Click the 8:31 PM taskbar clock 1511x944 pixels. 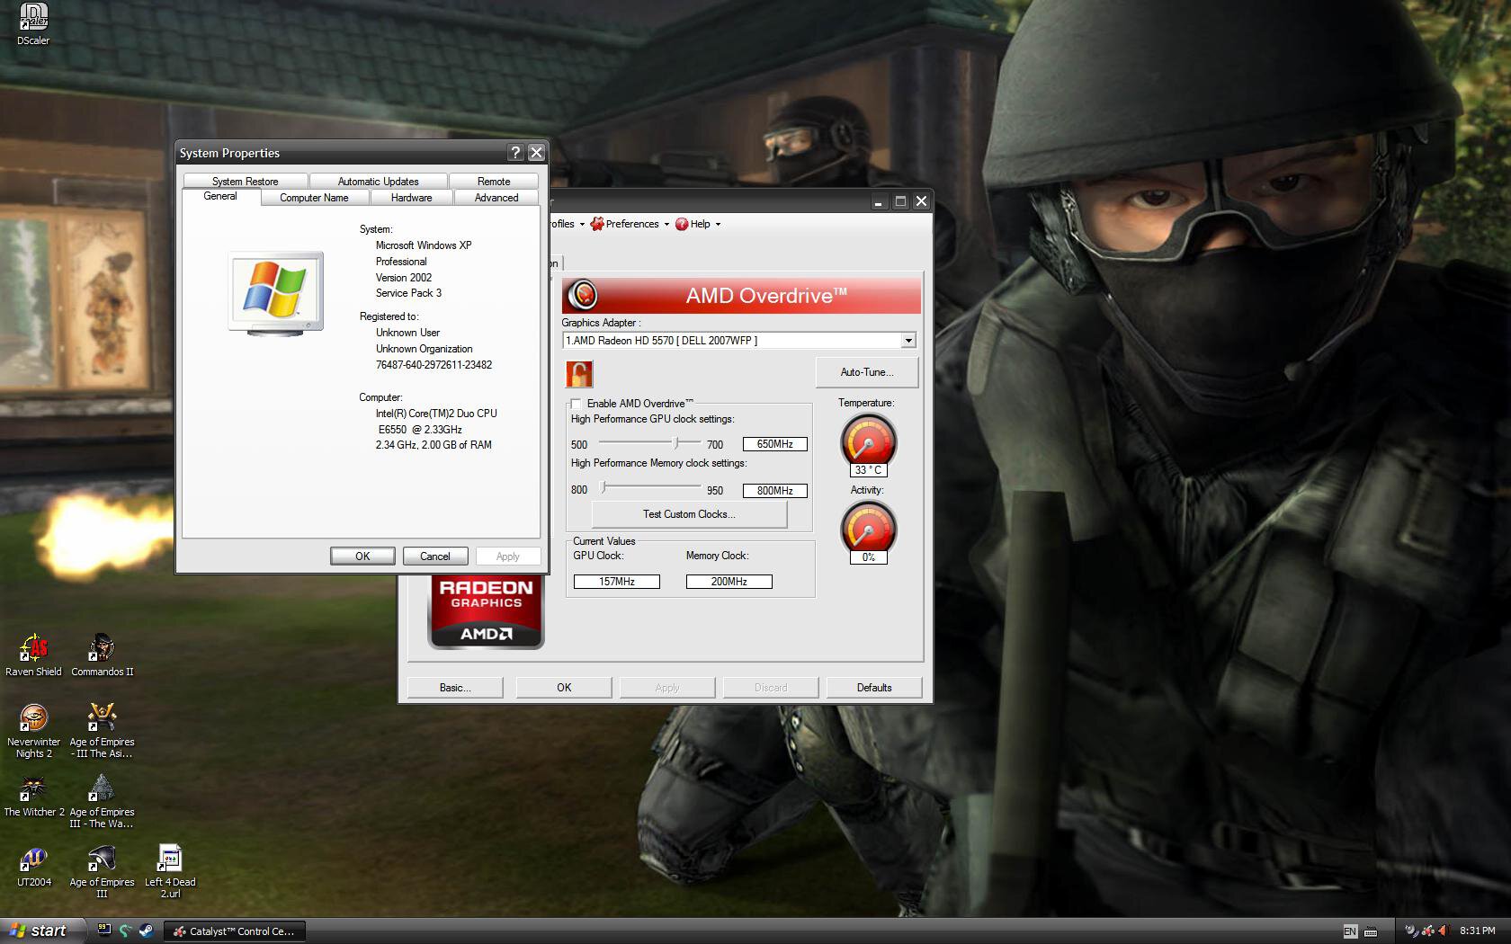tap(1478, 931)
